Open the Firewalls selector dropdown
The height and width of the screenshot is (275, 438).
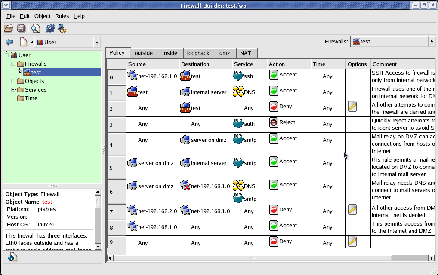[x=432, y=42]
